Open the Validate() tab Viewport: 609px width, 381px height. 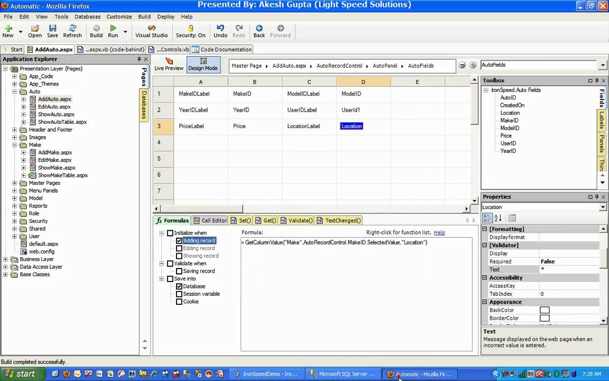pyautogui.click(x=297, y=221)
